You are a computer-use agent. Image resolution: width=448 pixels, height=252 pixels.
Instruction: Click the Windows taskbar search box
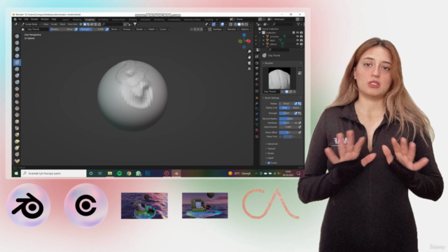[54, 174]
